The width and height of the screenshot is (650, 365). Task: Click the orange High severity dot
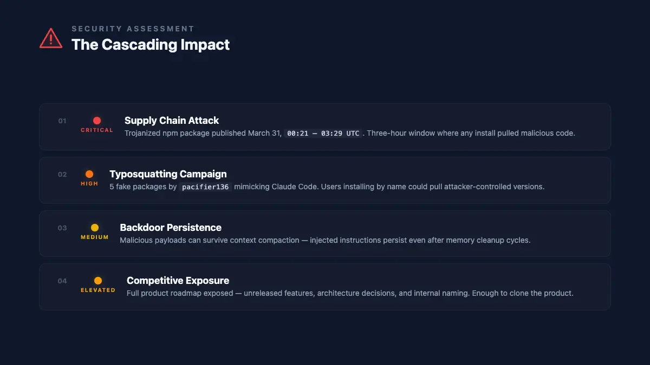click(x=89, y=174)
